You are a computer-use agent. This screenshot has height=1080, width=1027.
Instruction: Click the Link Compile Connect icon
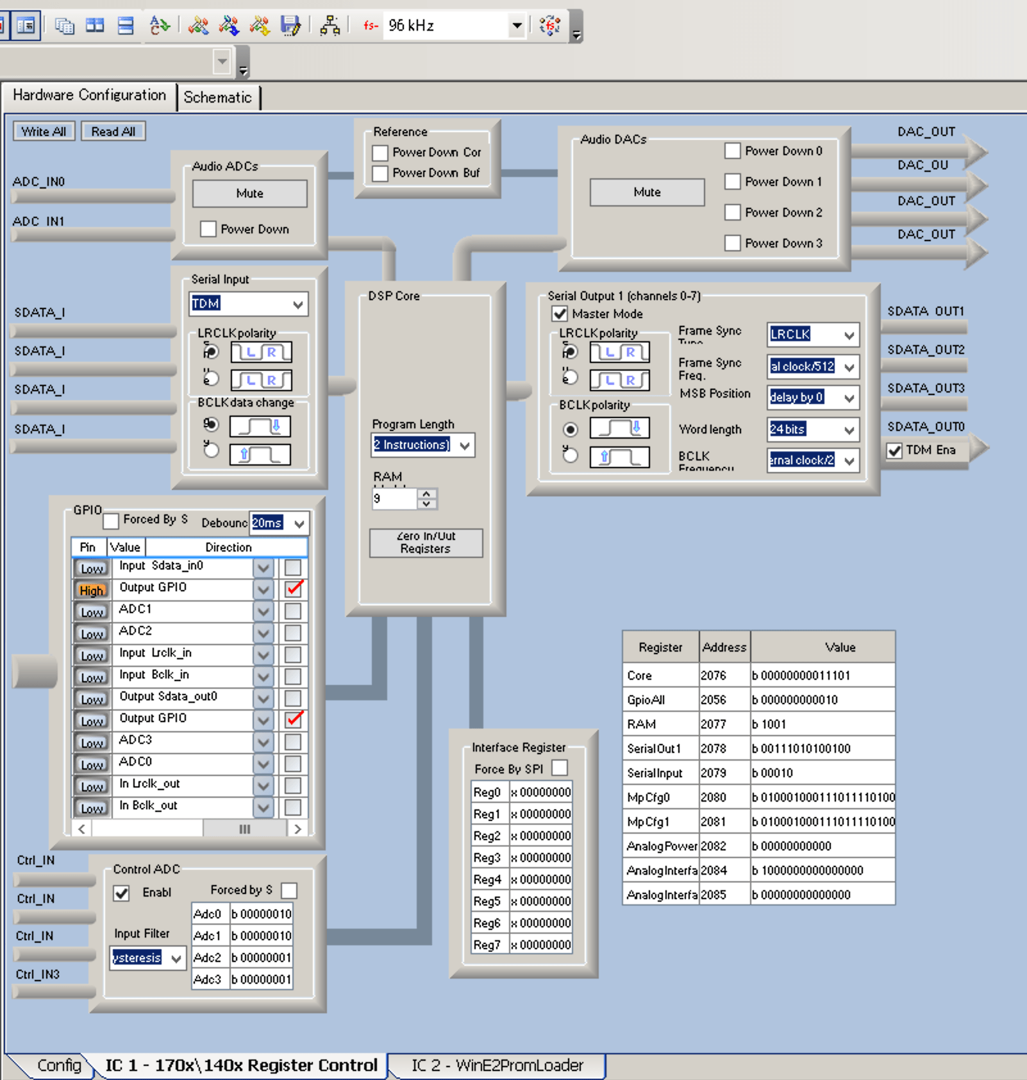[198, 26]
